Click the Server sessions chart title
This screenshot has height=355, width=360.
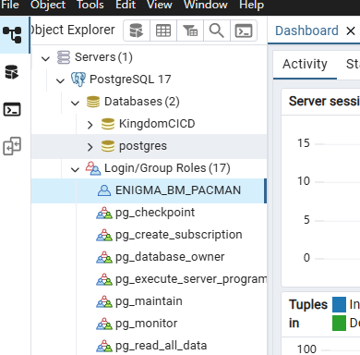(x=324, y=102)
